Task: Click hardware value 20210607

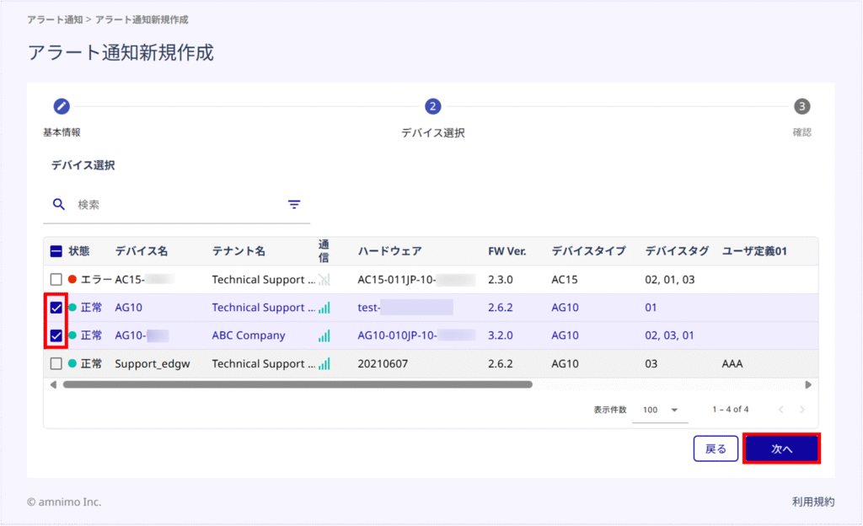Action: 383,363
